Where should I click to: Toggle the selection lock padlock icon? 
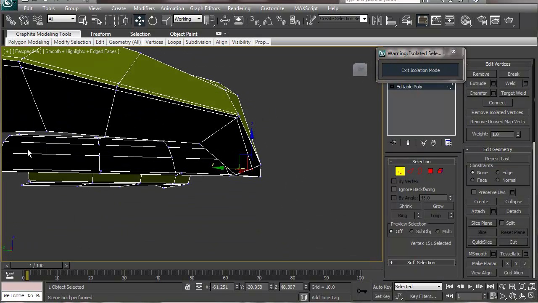coord(187,287)
